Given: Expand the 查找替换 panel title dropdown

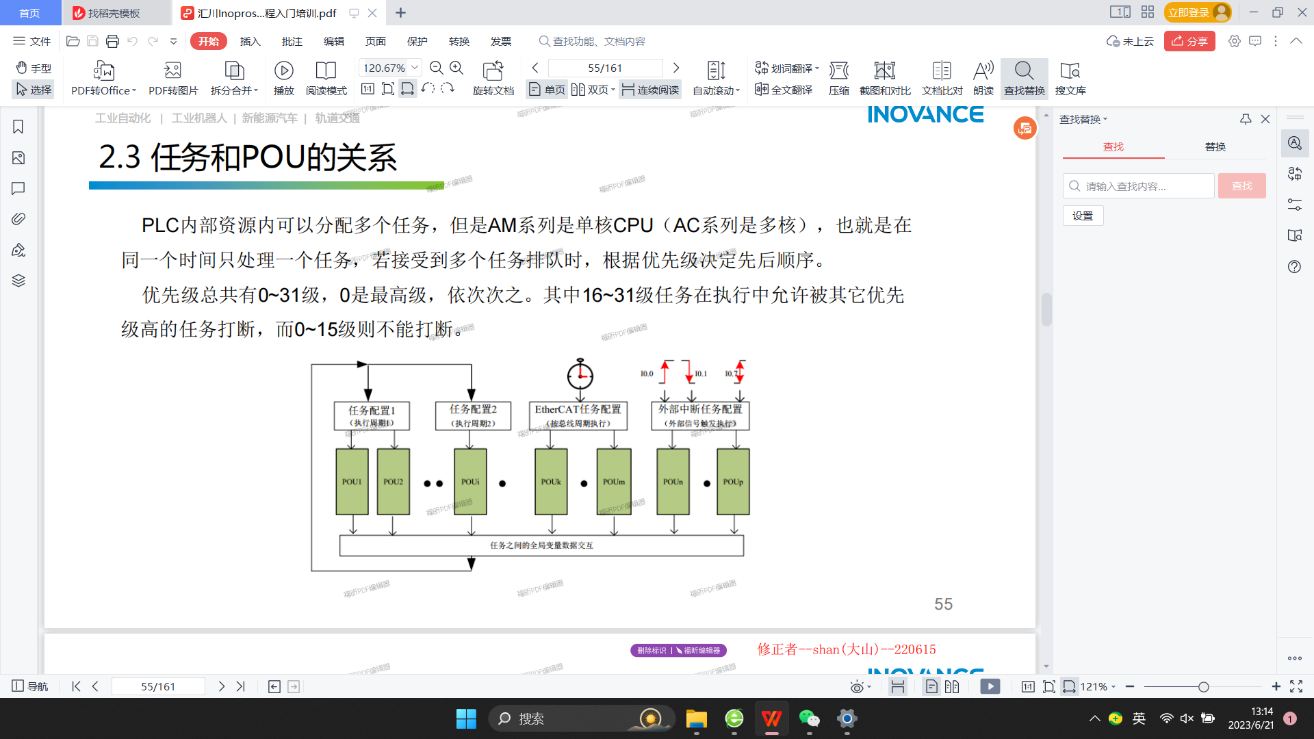Looking at the screenshot, I should (x=1083, y=119).
